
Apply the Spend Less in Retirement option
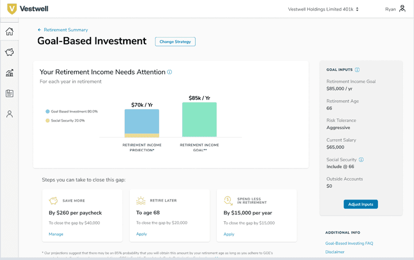[x=229, y=234]
